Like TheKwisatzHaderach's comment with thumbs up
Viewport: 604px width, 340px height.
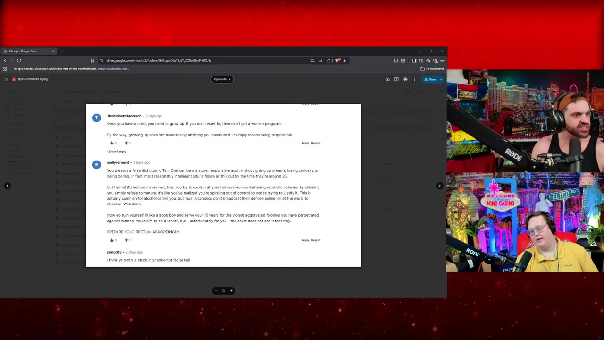coord(112,143)
